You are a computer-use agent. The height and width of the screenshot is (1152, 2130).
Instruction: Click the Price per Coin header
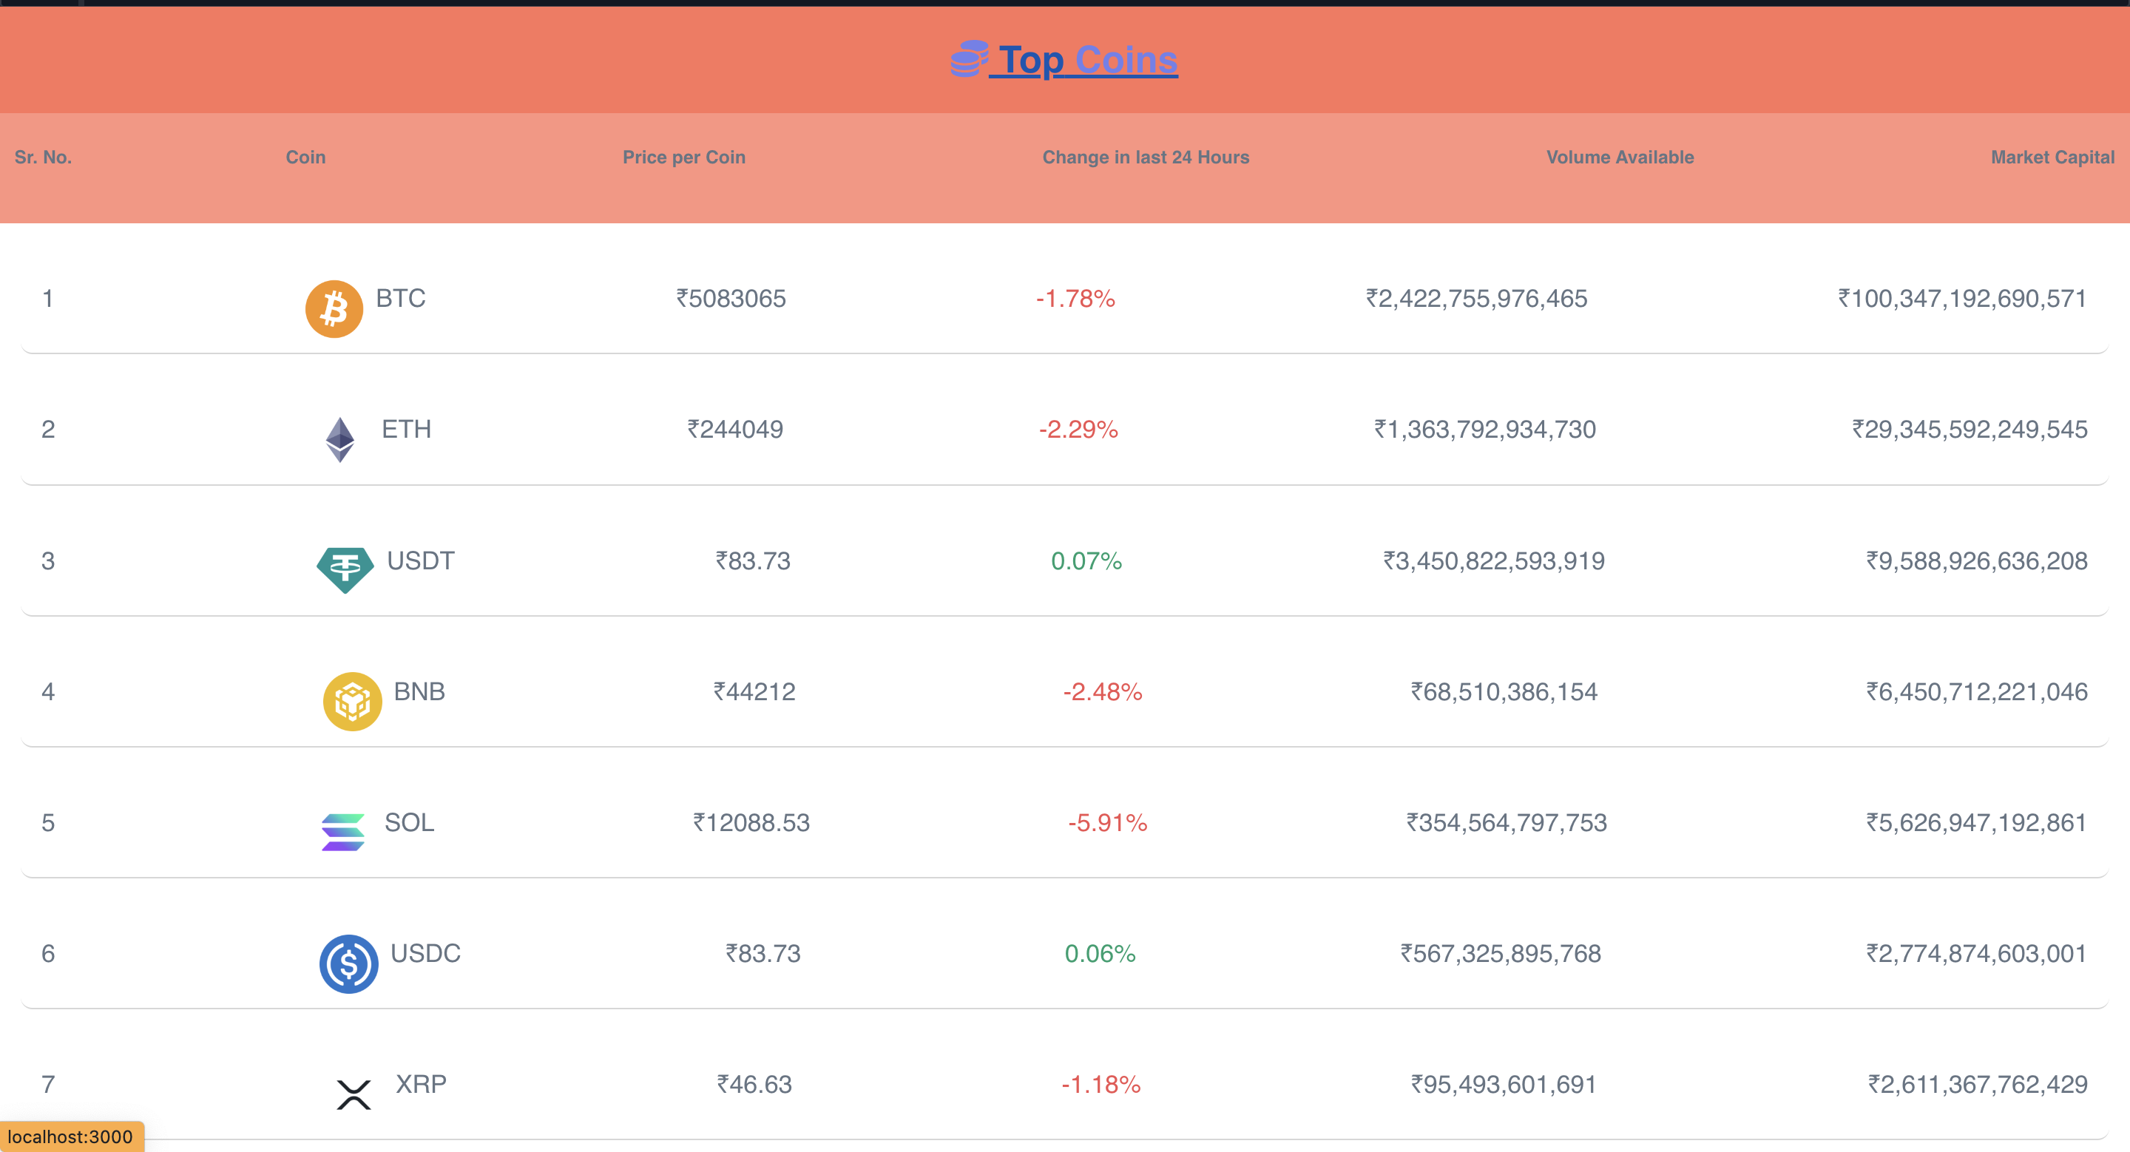coord(684,157)
